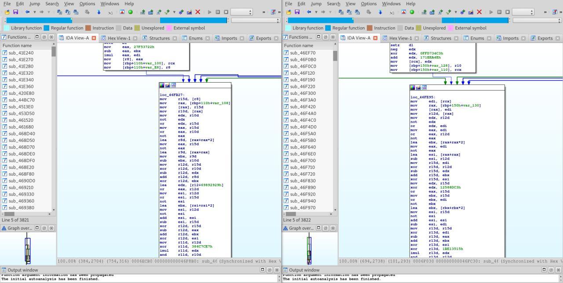Stop the process with the stop icon
The height and width of the screenshot is (283, 563).
coord(227,12)
